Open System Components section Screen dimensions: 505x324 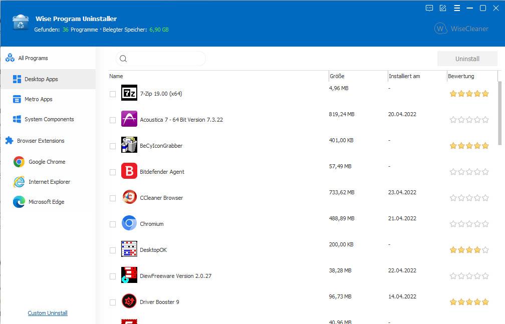click(x=48, y=119)
